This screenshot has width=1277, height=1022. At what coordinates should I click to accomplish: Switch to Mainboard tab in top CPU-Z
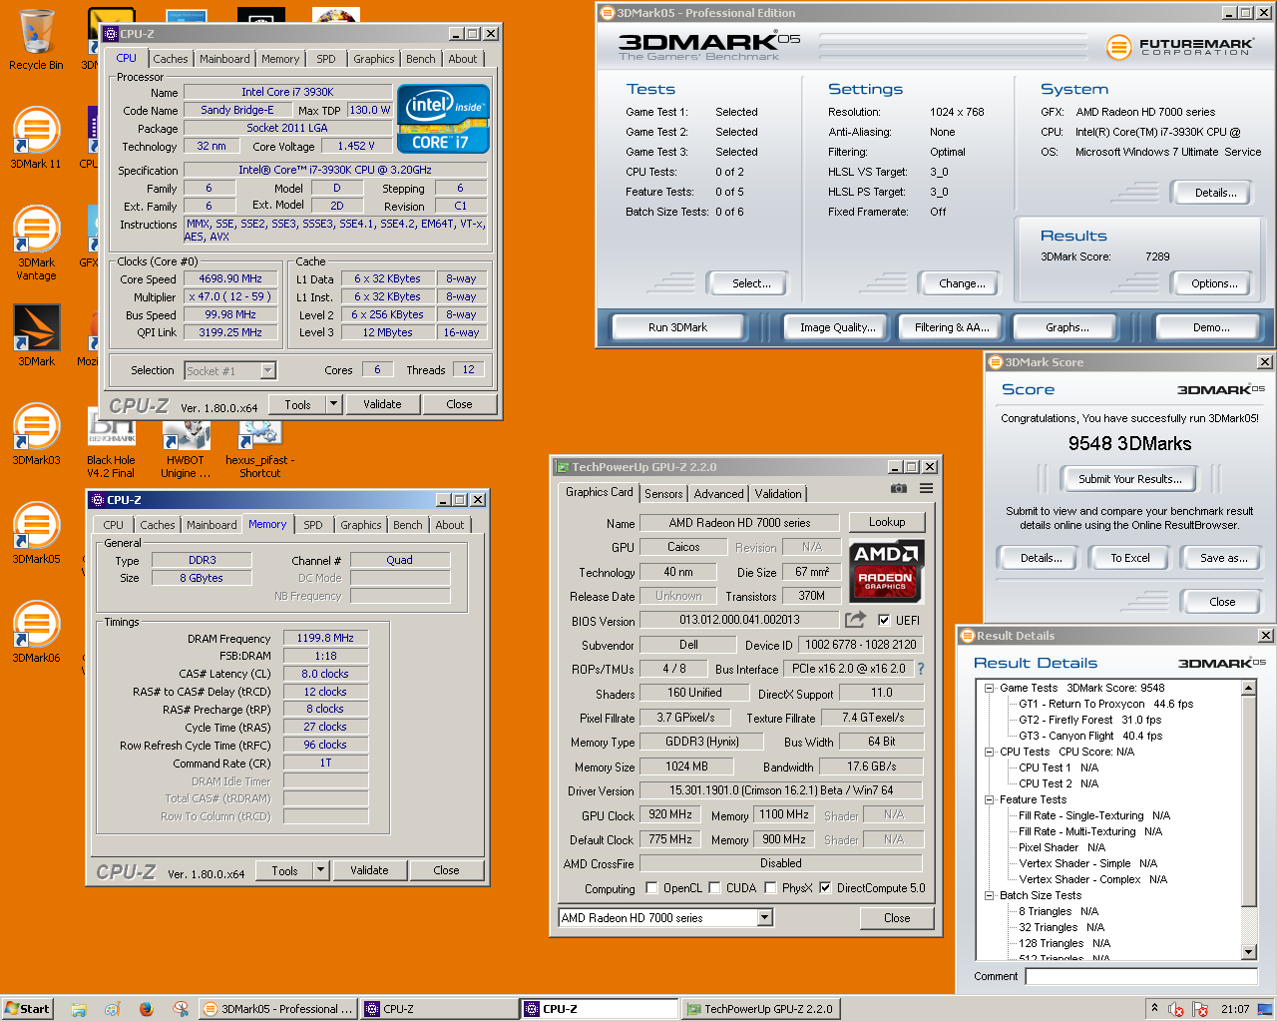[224, 59]
